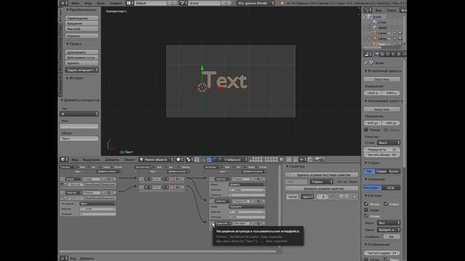This screenshot has width=465, height=261.
Task: Open the Файл menu
Action: pos(76,3)
